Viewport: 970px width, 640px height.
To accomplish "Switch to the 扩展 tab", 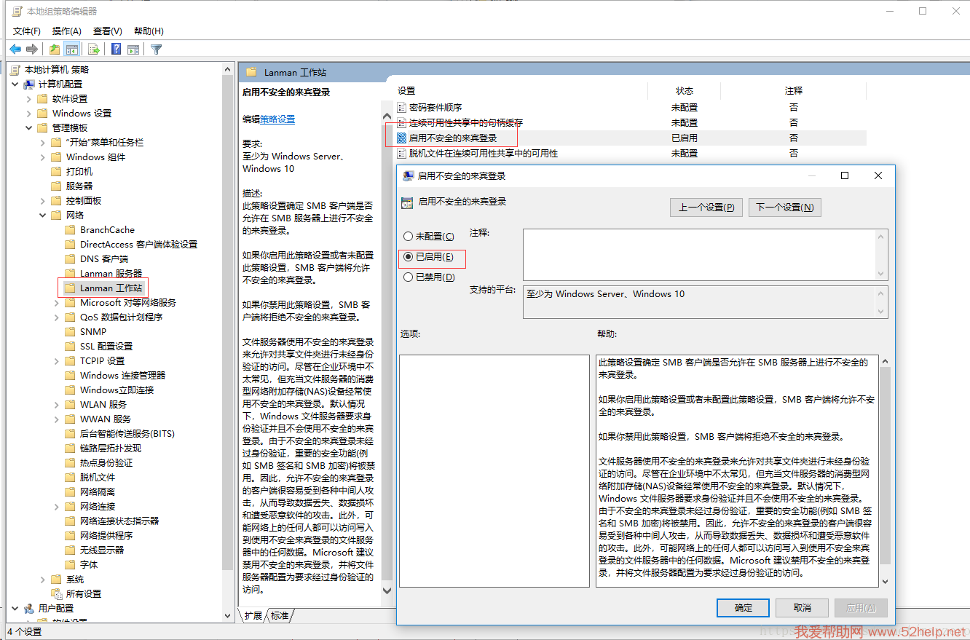I will pos(253,616).
